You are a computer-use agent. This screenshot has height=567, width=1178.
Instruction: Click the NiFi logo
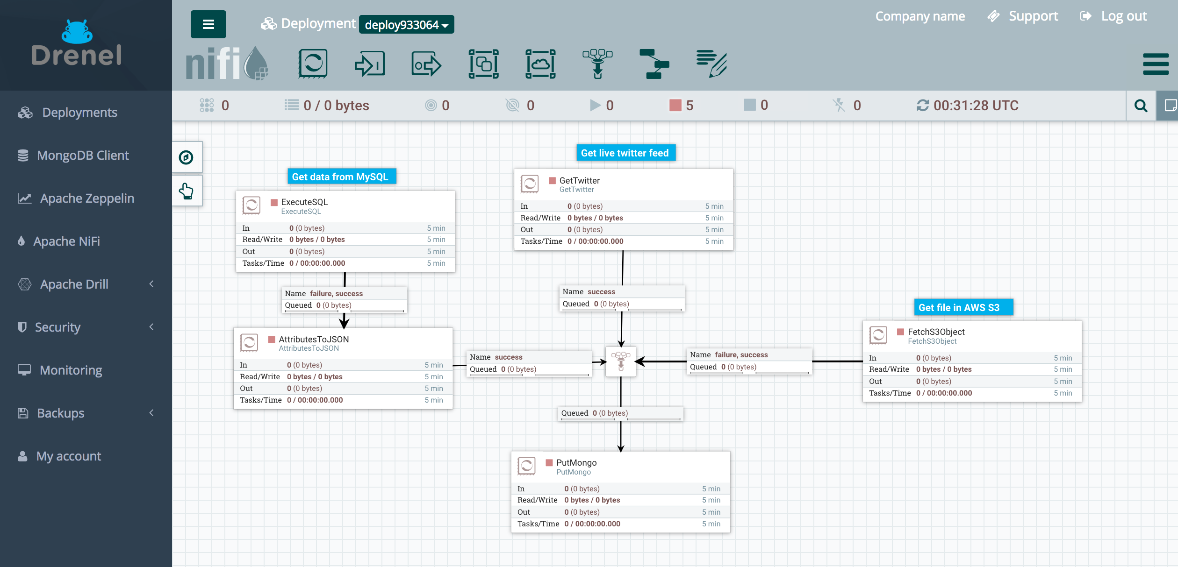227,64
